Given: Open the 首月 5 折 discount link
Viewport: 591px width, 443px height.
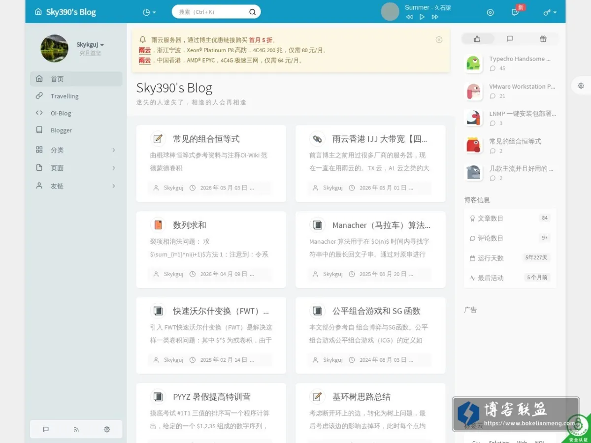Looking at the screenshot, I should (261, 40).
